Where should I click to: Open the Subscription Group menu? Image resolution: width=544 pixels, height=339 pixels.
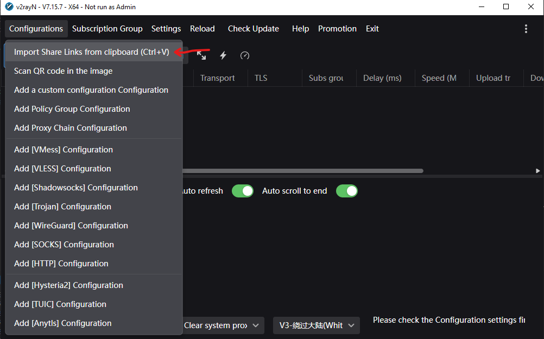coord(107,29)
